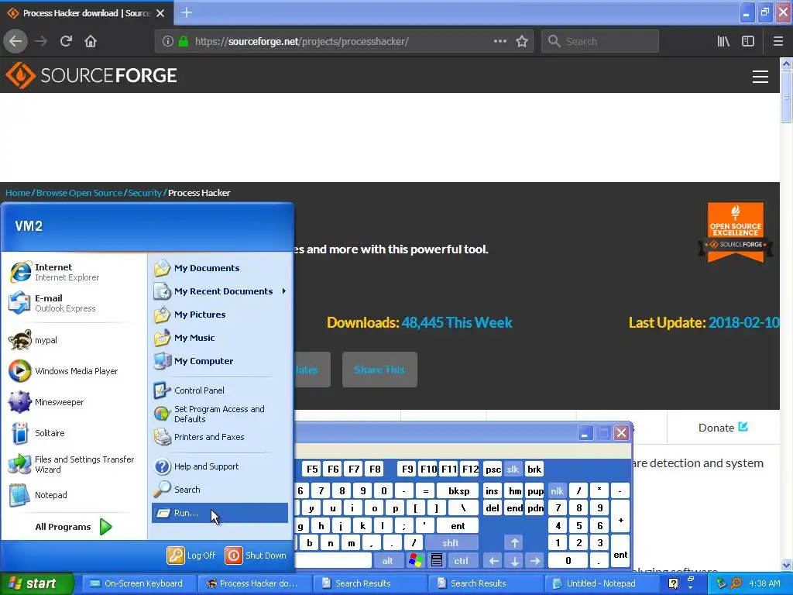The width and height of the screenshot is (793, 595).
Task: Toggle the slk scroll lock key
Action: coord(513,469)
